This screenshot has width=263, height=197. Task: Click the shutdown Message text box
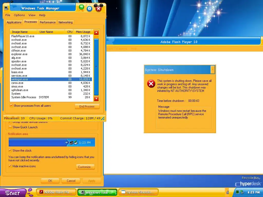(x=184, y=117)
